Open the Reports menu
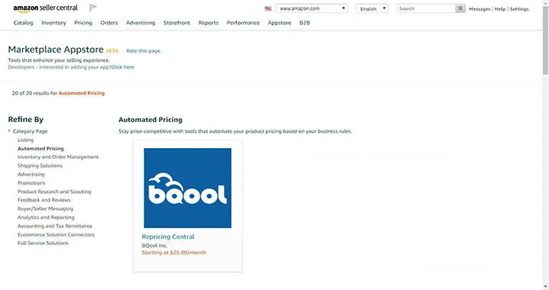The image size is (549, 290). point(208,23)
